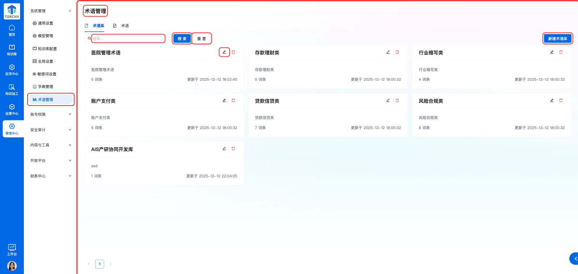Click the TORCHV logo

tap(12, 12)
